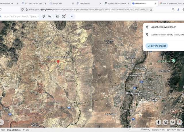Select Apache Canyon Ranch, Tijeras, NM result

point(167,35)
